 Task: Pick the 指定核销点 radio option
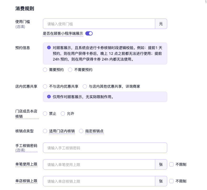81,131
